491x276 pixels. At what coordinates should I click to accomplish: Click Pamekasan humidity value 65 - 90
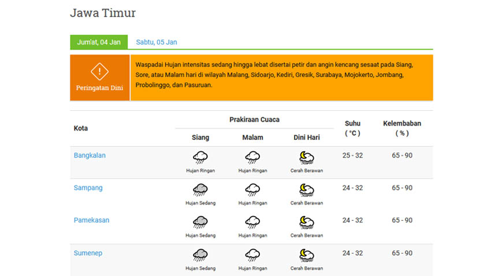tap(402, 221)
